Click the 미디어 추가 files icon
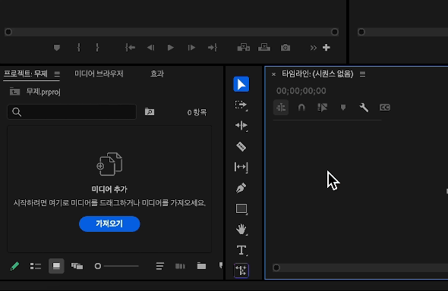 click(x=109, y=164)
